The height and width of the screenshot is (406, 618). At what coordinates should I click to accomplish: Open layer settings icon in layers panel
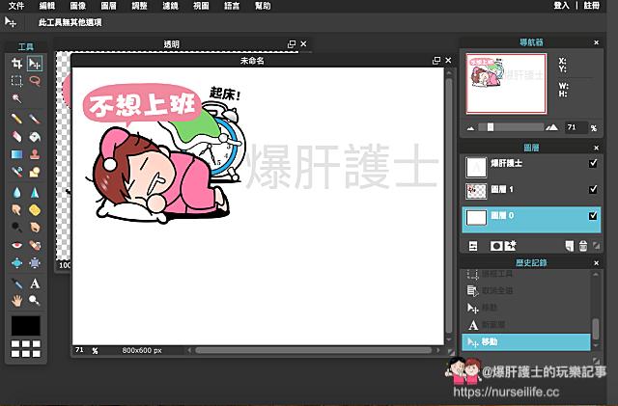click(x=473, y=246)
